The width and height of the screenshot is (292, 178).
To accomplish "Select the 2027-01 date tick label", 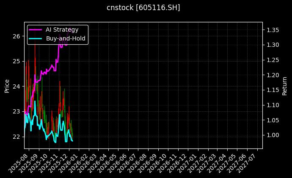I will click(x=191, y=162).
